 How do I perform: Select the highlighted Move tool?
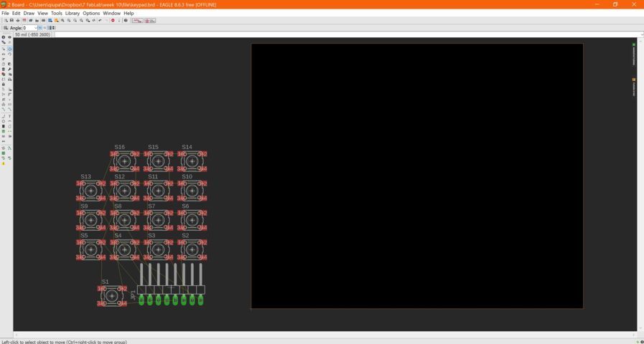click(x=10, y=49)
